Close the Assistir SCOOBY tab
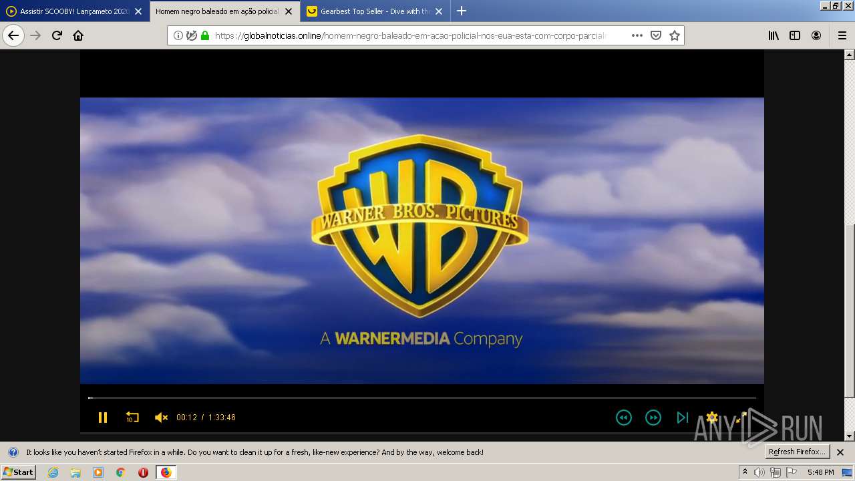Image resolution: width=855 pixels, height=481 pixels. (x=138, y=11)
